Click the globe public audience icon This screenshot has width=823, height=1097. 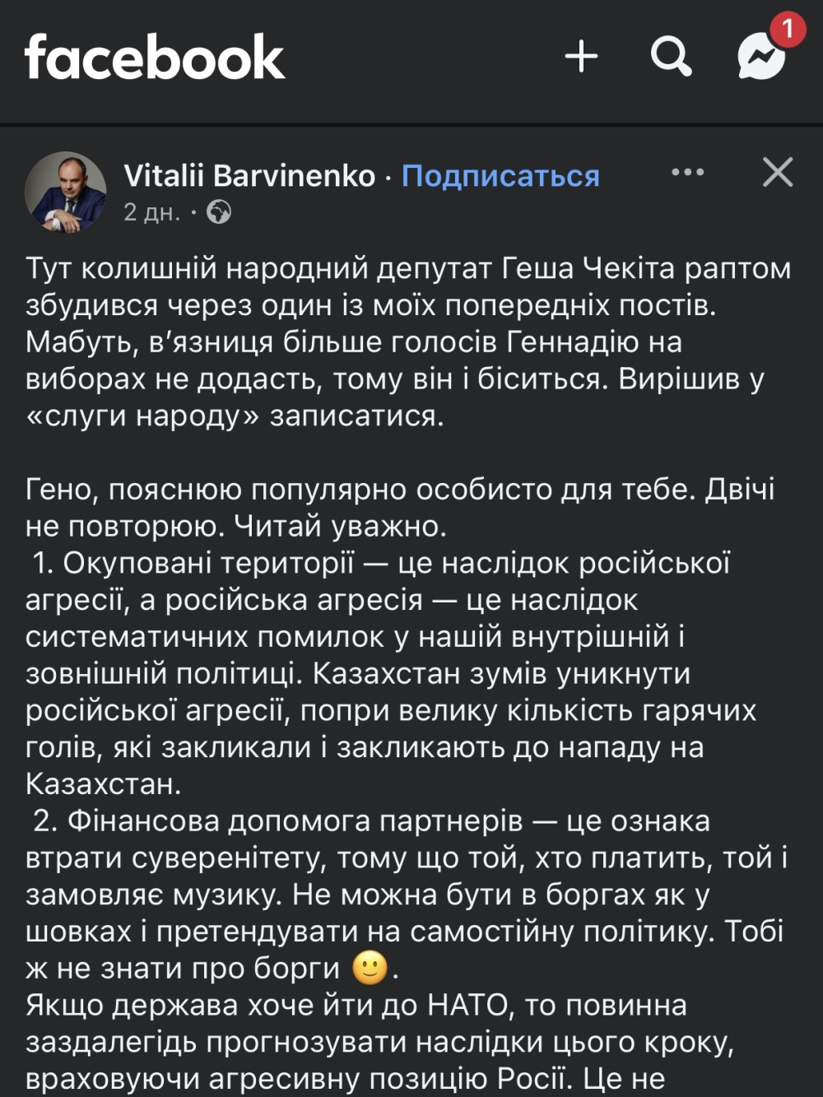pos(219,212)
